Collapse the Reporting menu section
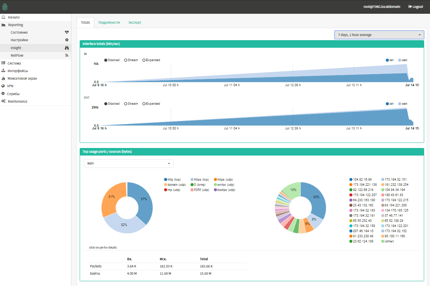Image resolution: width=430 pixels, height=286 pixels. (x=15, y=24)
